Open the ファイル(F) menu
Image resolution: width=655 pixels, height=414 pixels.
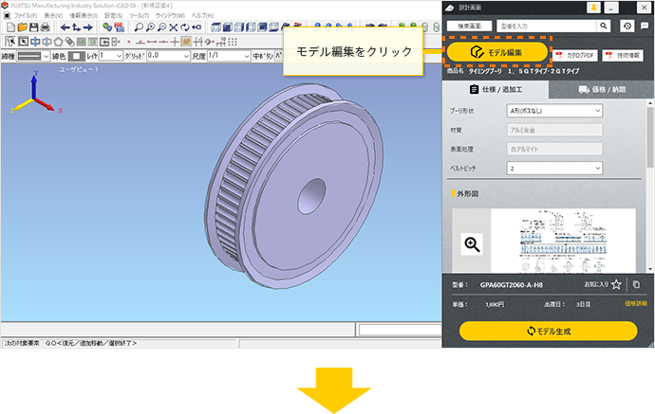coord(26,16)
